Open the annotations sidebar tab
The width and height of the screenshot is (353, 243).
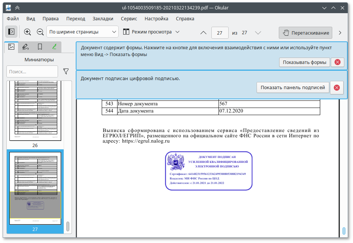point(25,47)
